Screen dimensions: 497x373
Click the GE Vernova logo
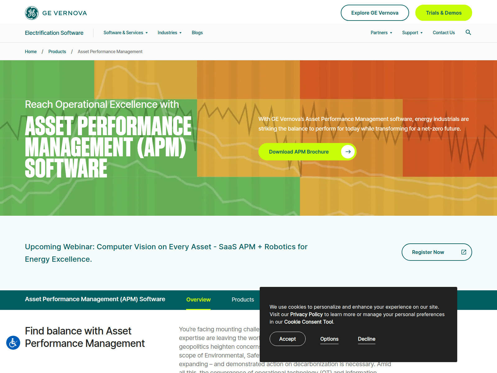tap(56, 13)
